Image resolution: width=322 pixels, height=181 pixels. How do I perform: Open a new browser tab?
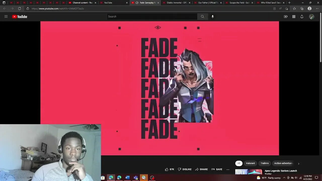coord(289,3)
